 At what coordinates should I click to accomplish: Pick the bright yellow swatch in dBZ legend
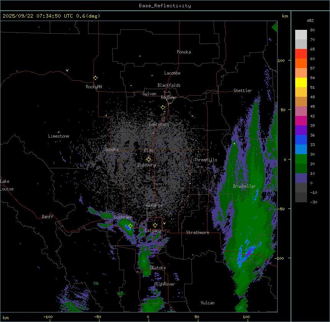tap(301, 82)
